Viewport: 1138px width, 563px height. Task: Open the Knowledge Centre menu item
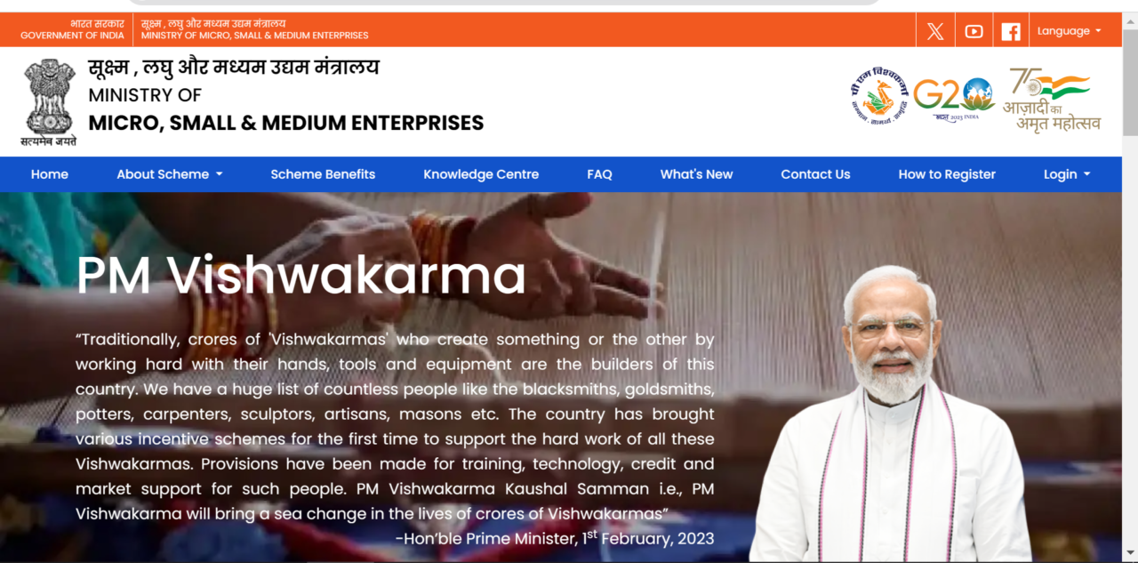coord(481,174)
